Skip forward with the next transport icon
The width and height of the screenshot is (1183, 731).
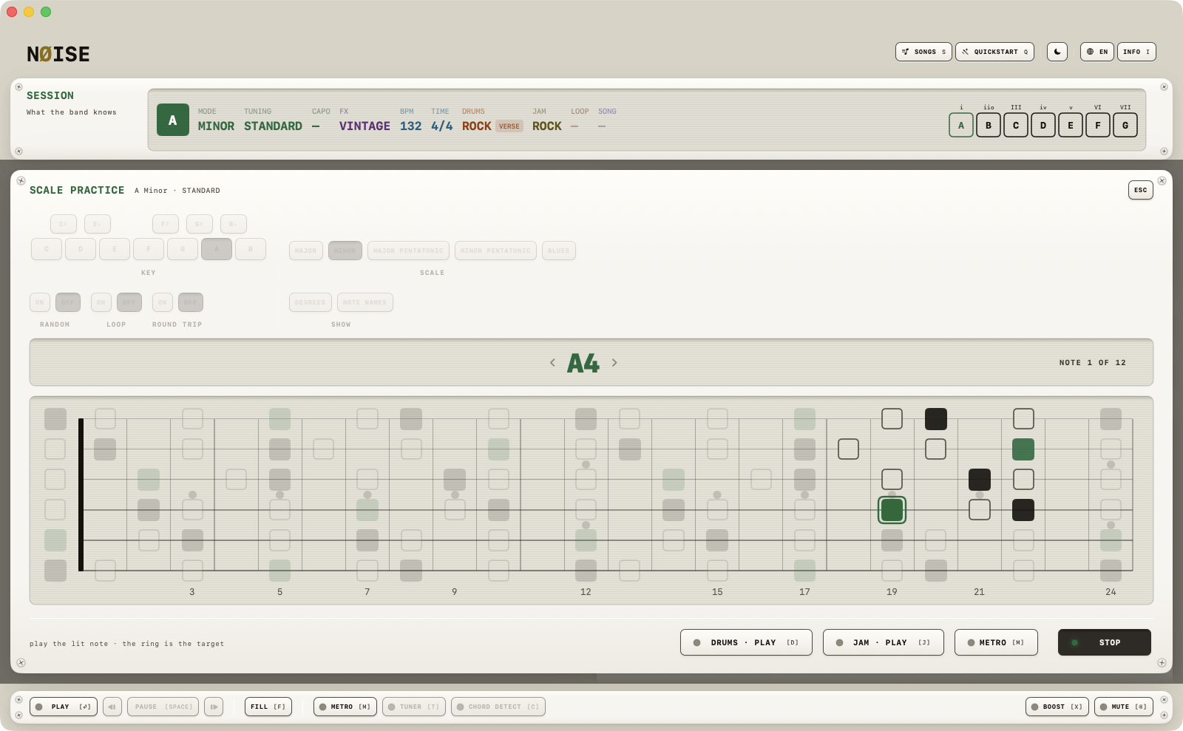(214, 707)
